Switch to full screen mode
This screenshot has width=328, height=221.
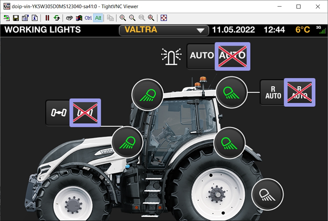(164, 18)
